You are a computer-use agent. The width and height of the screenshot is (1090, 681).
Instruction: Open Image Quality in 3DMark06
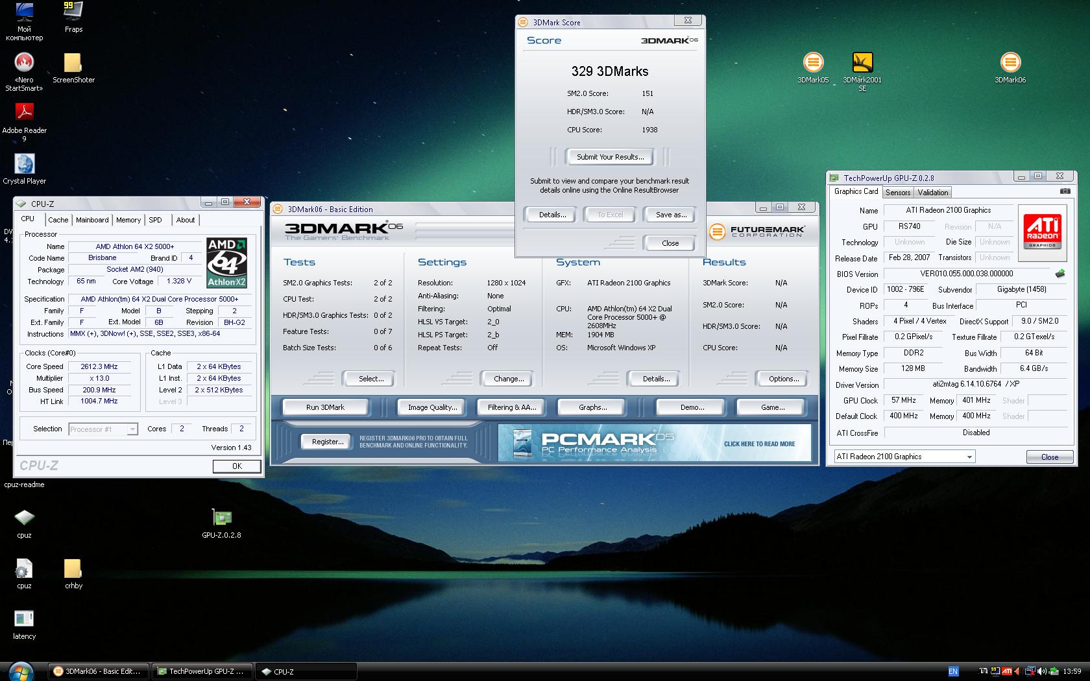click(432, 407)
